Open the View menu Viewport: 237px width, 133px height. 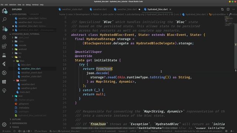19,5
